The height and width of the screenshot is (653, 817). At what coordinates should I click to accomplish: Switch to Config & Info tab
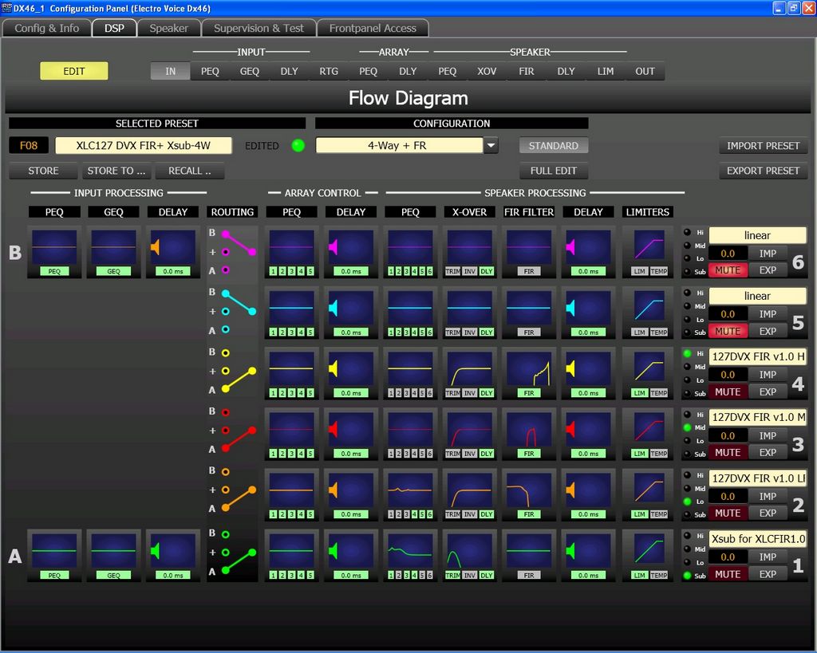[47, 28]
